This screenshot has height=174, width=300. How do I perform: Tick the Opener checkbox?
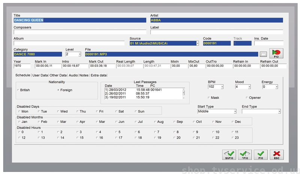coord(246,98)
